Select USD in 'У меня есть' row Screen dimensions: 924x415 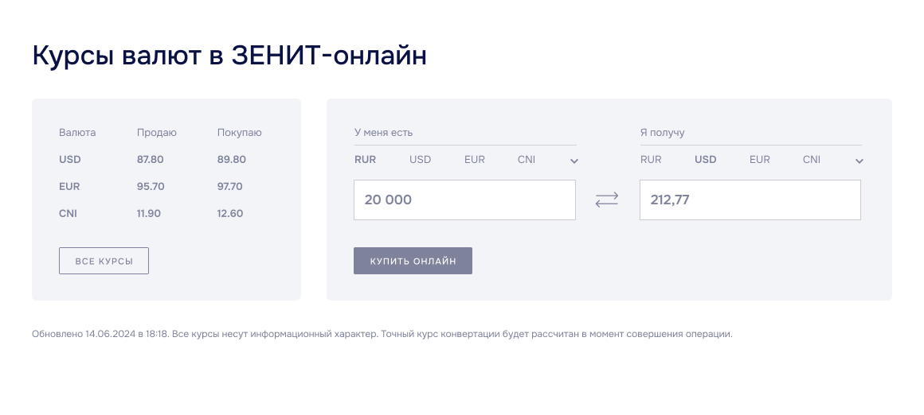pyautogui.click(x=420, y=160)
